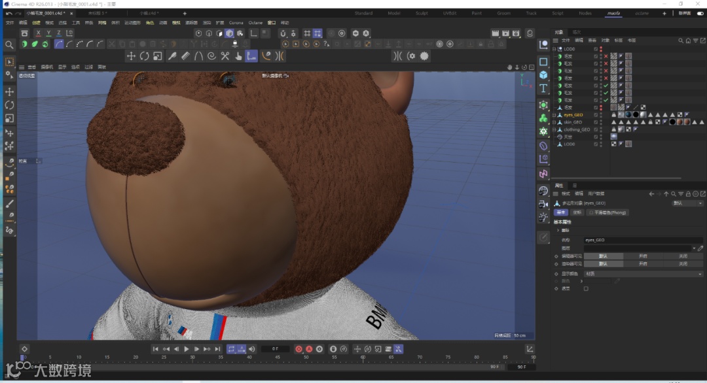The image size is (707, 383).
Task: Click the Go to End playback button
Action: [217, 349]
